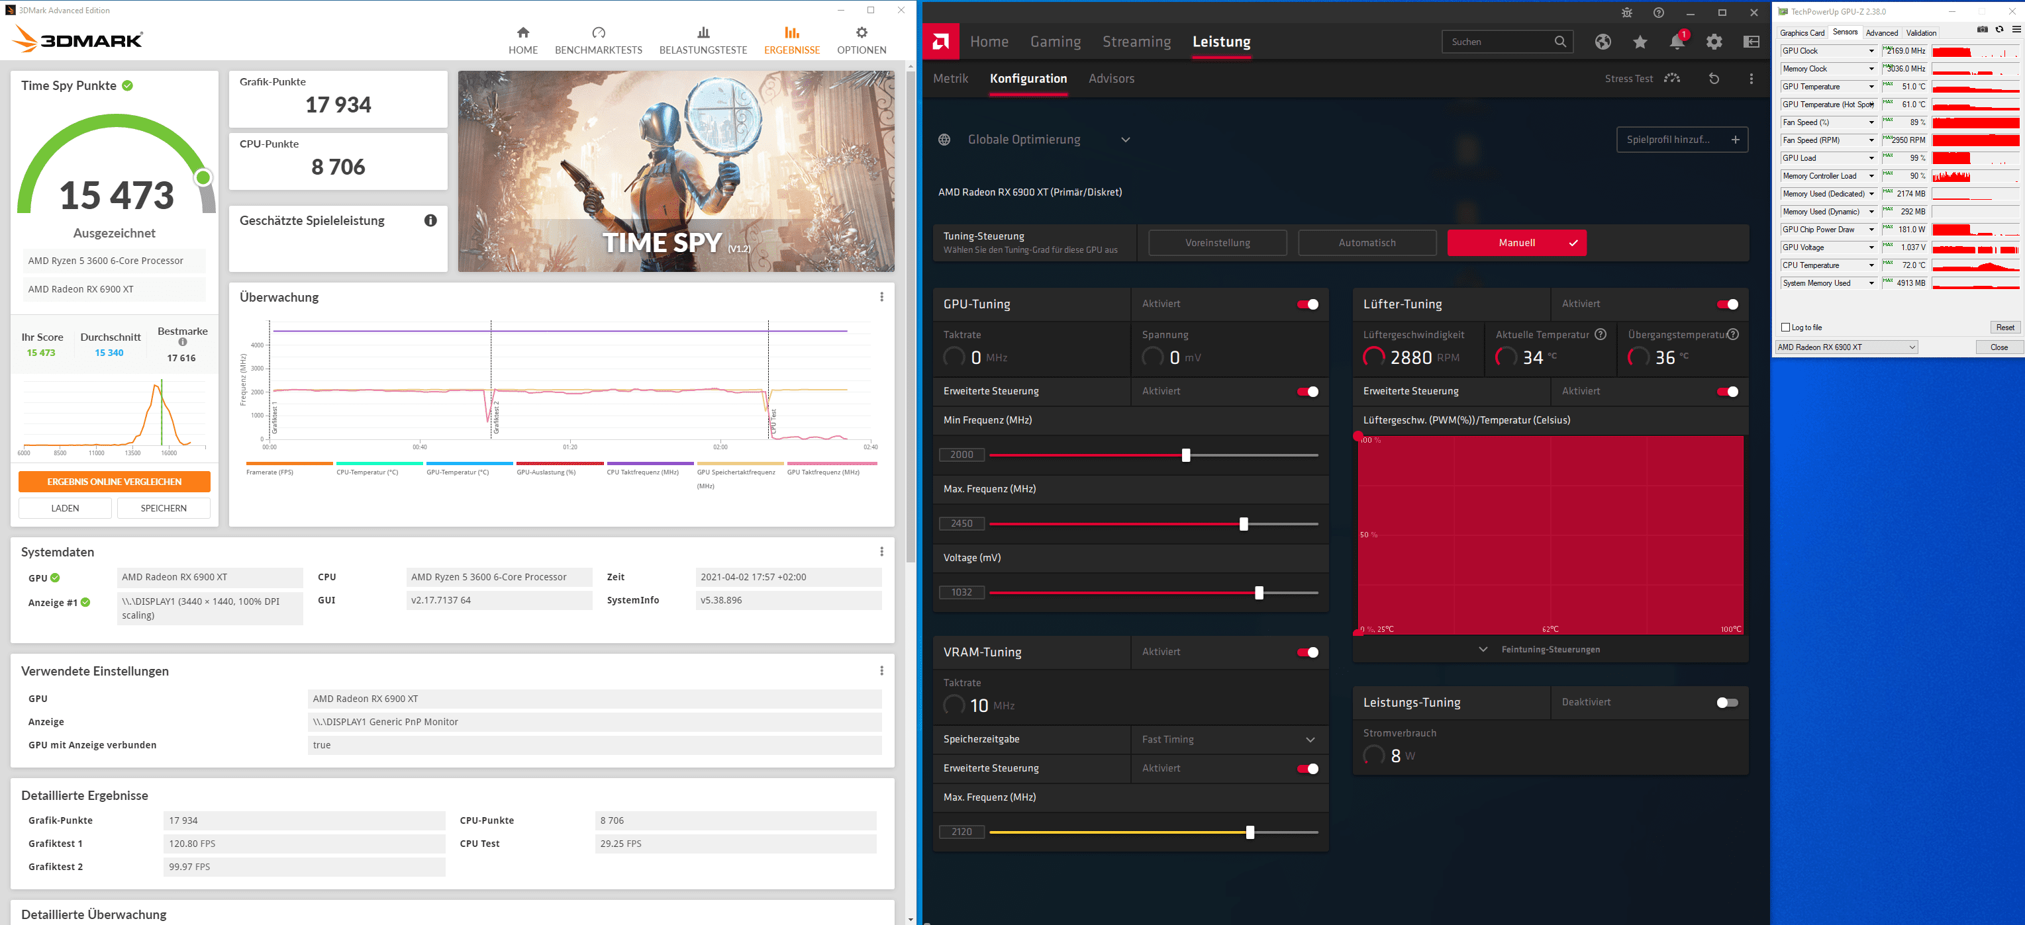Screen dimensions: 2025x925
Task: Open BENCHMARKTESTS gauge icon in 3DMark
Action: (598, 32)
